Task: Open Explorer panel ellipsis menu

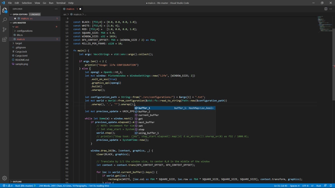Action: [x=56, y=9]
